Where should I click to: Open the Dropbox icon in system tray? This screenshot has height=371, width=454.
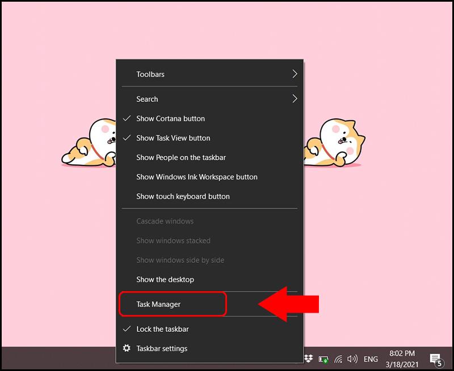click(308, 359)
